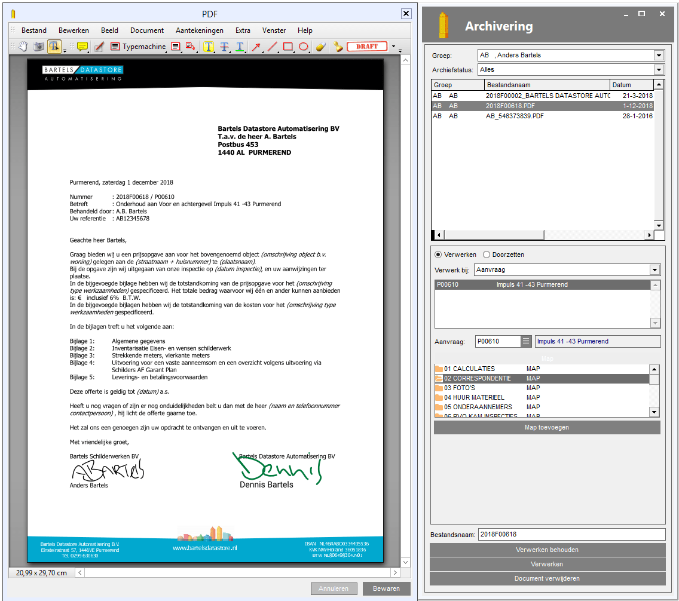
Task: Open the Document menu
Action: coord(147,30)
